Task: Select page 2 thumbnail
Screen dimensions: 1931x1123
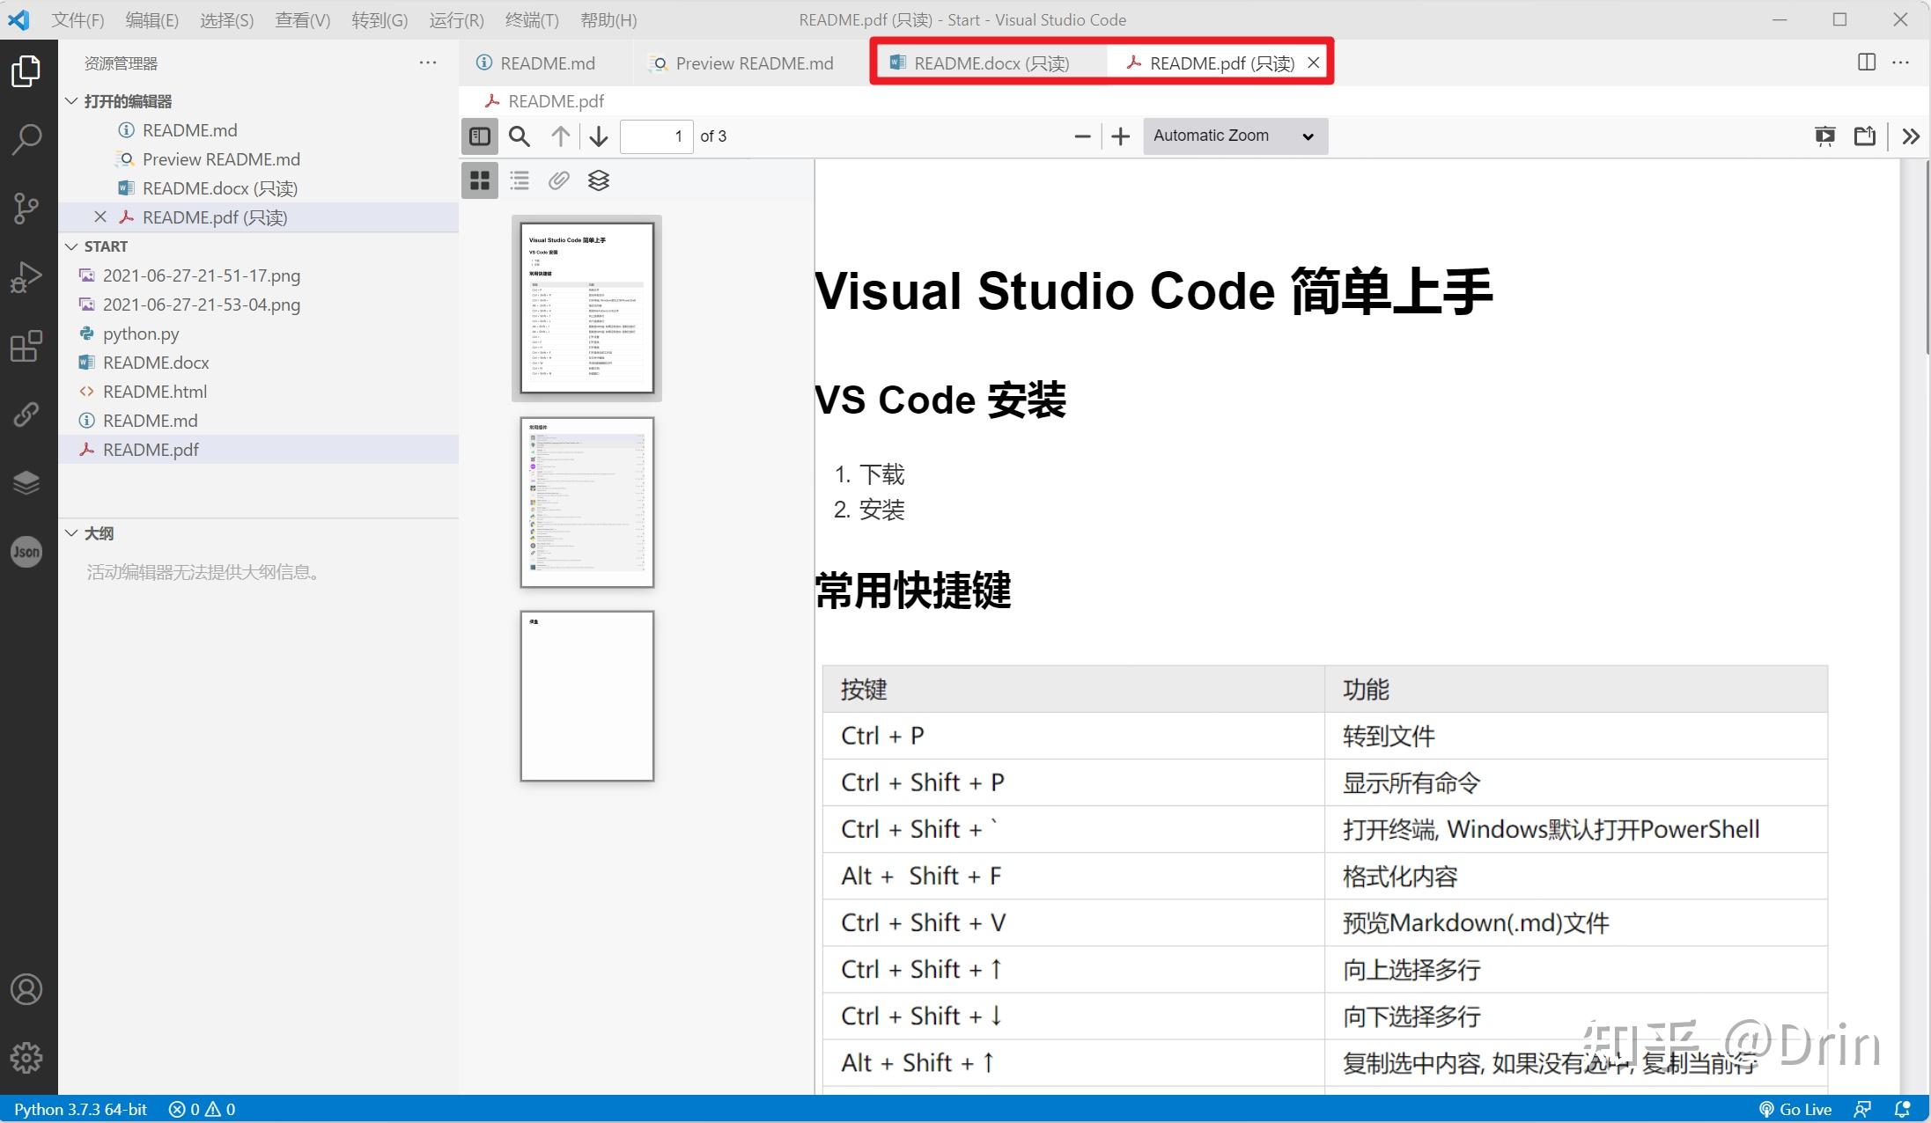Action: click(x=587, y=502)
